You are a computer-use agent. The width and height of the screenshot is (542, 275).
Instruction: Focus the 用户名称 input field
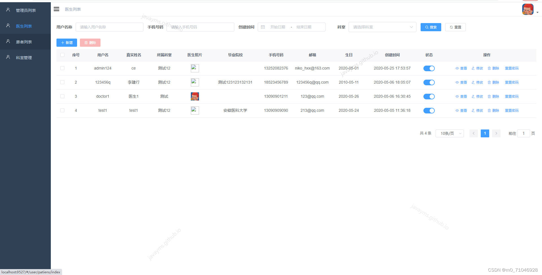tap(110, 27)
